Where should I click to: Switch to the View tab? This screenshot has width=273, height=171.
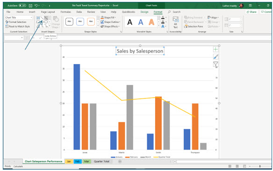[x=103, y=12]
